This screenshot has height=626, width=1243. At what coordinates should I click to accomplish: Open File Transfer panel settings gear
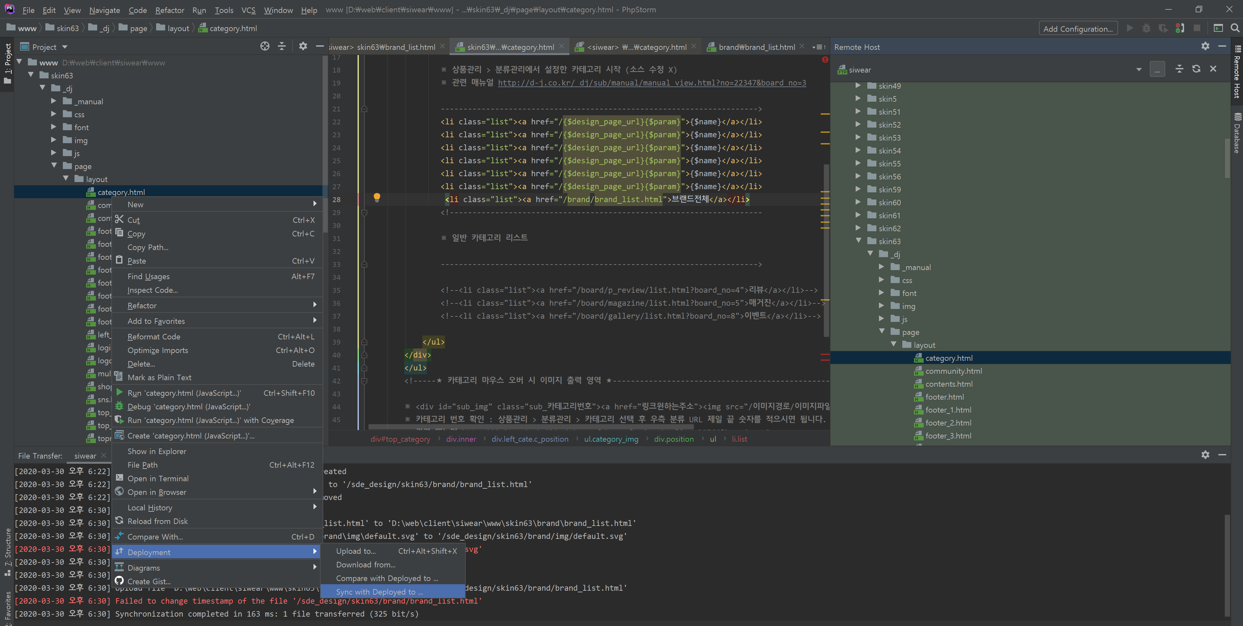coord(1205,455)
